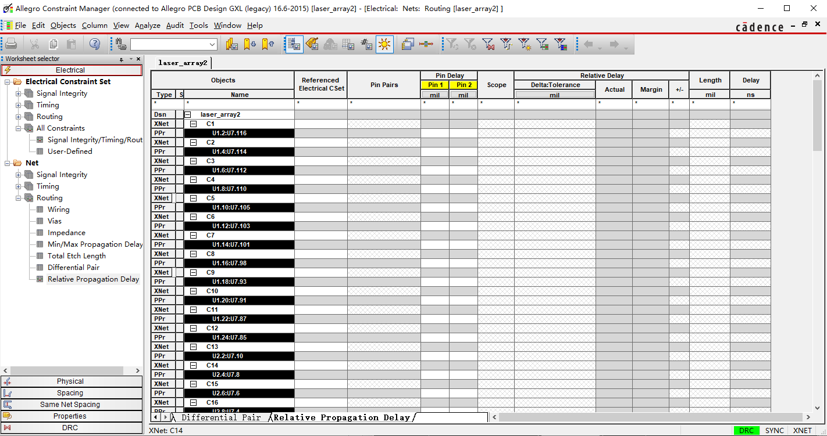Click the hash symbol worksheet icon
Screen dimensions: 827x436
(x=366, y=44)
